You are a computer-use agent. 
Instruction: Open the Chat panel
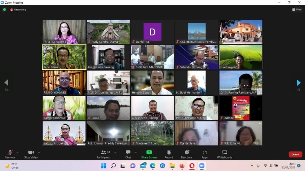pos(128,154)
